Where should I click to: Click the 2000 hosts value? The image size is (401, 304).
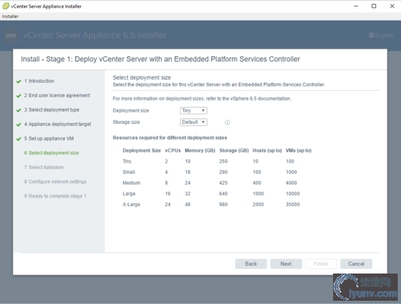(258, 204)
